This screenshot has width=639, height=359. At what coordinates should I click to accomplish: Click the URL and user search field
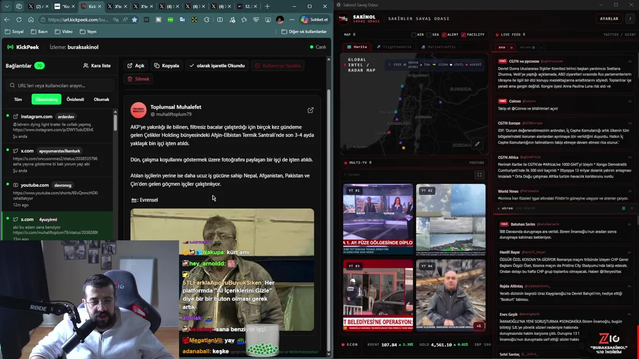point(60,85)
